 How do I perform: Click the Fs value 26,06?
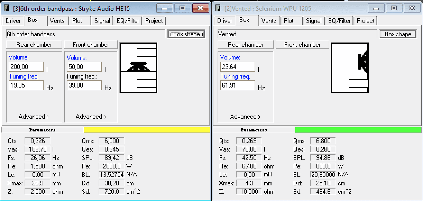tap(37, 158)
